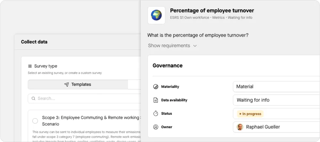Click the paper plane Templates icon
The image size is (320, 142).
(x=66, y=84)
